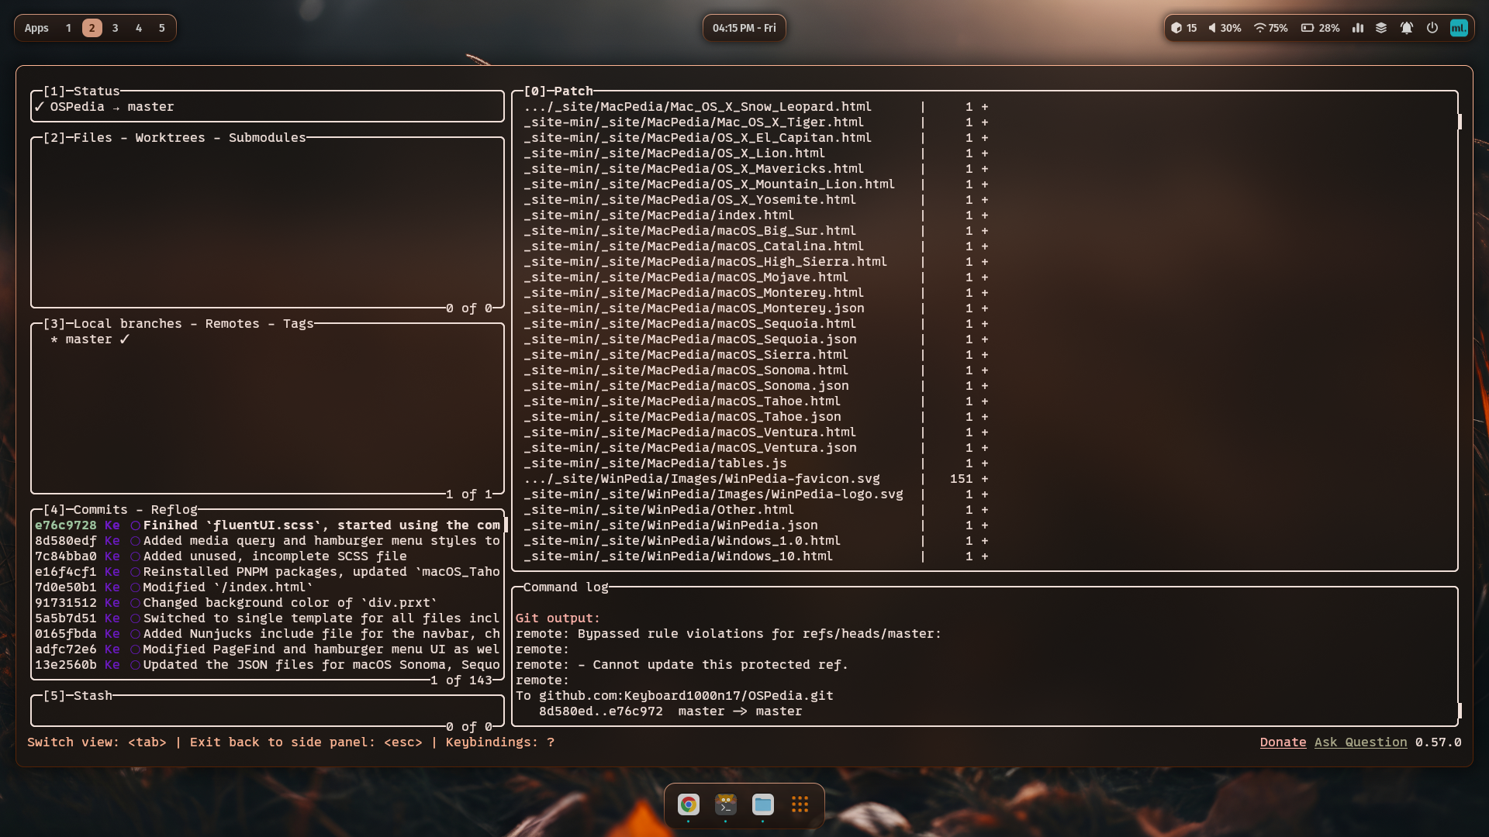Switch to the Remotes tab
The width and height of the screenshot is (1489, 837).
[232, 324]
